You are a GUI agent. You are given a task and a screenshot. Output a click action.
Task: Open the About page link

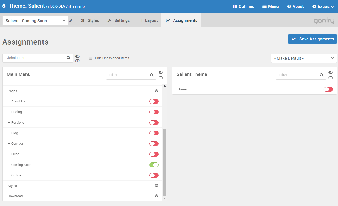click(x=296, y=7)
